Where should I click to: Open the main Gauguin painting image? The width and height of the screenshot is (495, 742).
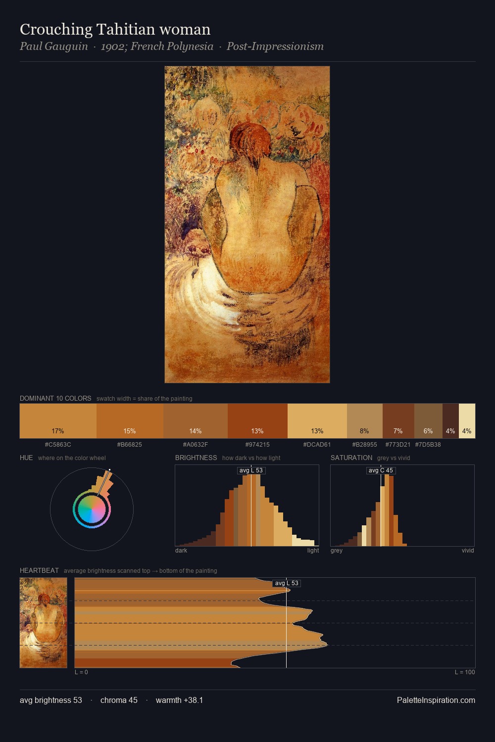[x=247, y=225]
